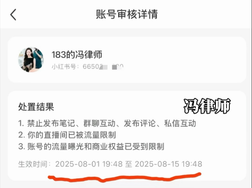Tap the 账号审核详情 page title
252x188 pixels.
[x=127, y=14]
